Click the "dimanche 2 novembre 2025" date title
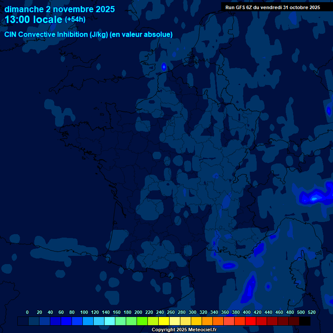Screen dimensions: 333x333 click(59, 9)
